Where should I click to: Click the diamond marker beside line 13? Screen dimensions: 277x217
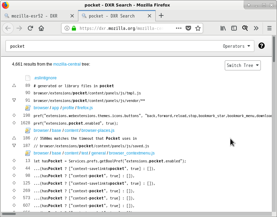point(14,160)
